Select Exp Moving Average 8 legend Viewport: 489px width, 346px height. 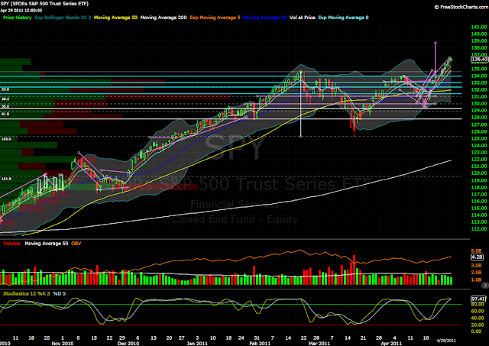point(343,18)
